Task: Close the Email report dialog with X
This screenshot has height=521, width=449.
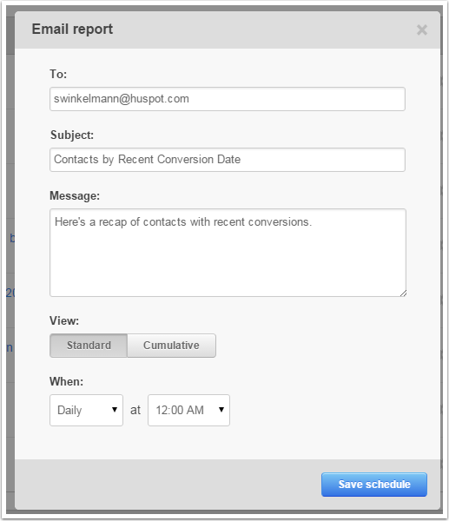Action: (422, 30)
